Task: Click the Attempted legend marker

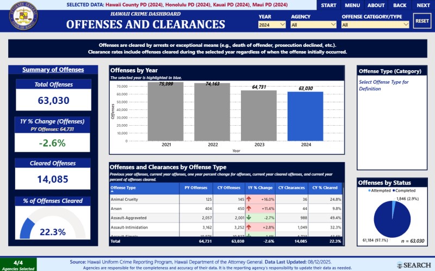Action: (370, 190)
